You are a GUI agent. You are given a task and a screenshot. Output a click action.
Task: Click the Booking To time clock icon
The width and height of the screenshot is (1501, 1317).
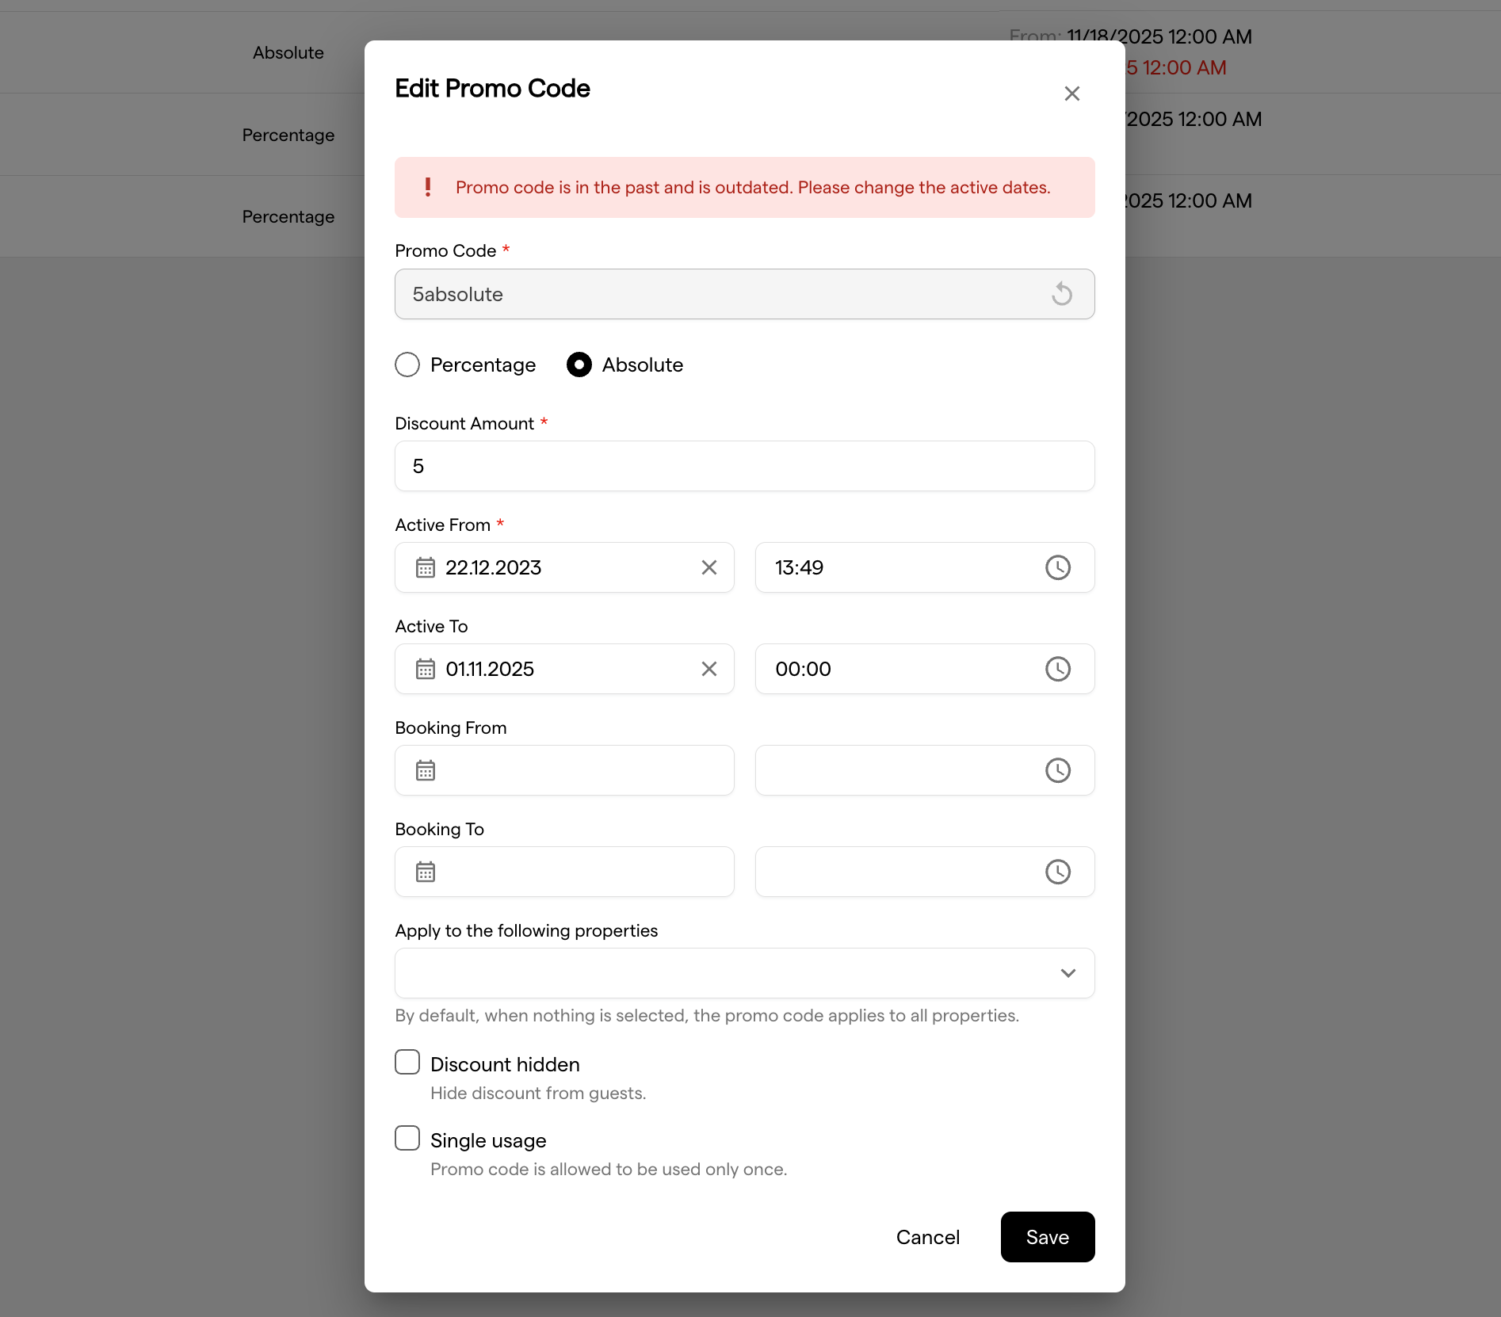point(1058,872)
